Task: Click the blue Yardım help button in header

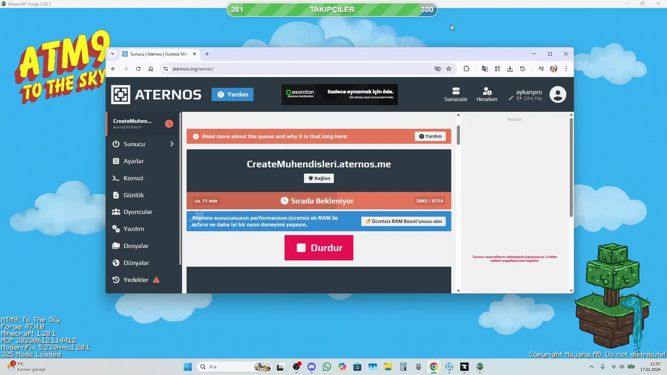Action: (x=232, y=94)
